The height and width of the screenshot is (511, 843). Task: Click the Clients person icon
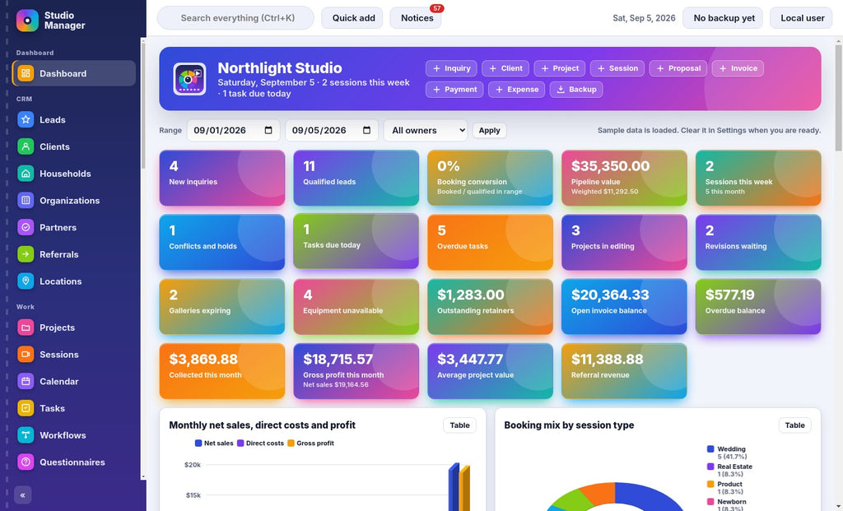26,146
